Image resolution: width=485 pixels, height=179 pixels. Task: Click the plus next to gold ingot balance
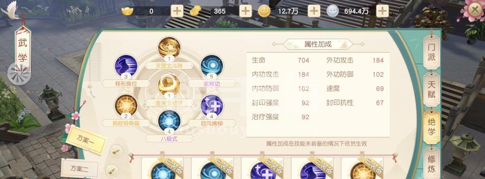[177, 12]
